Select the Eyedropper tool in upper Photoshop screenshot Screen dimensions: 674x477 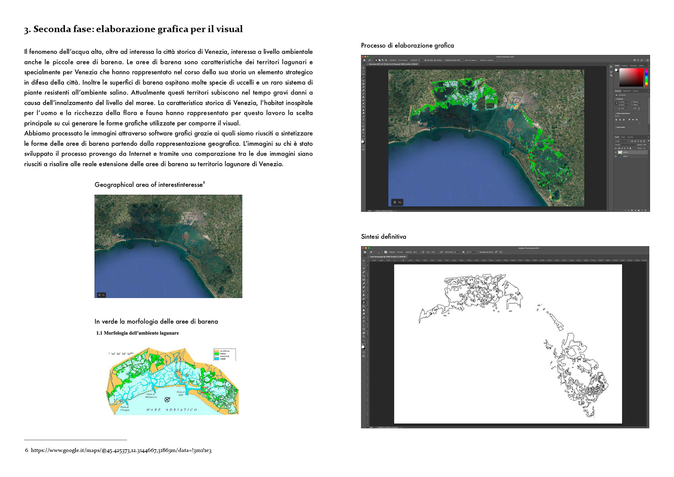point(363,87)
